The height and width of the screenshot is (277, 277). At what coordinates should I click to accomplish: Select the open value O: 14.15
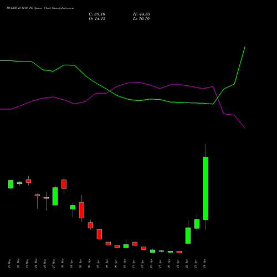(x=97, y=19)
